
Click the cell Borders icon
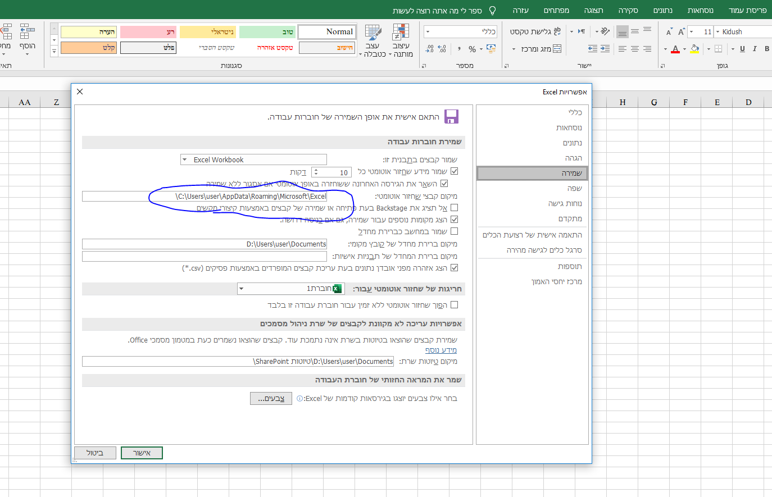[x=718, y=49]
